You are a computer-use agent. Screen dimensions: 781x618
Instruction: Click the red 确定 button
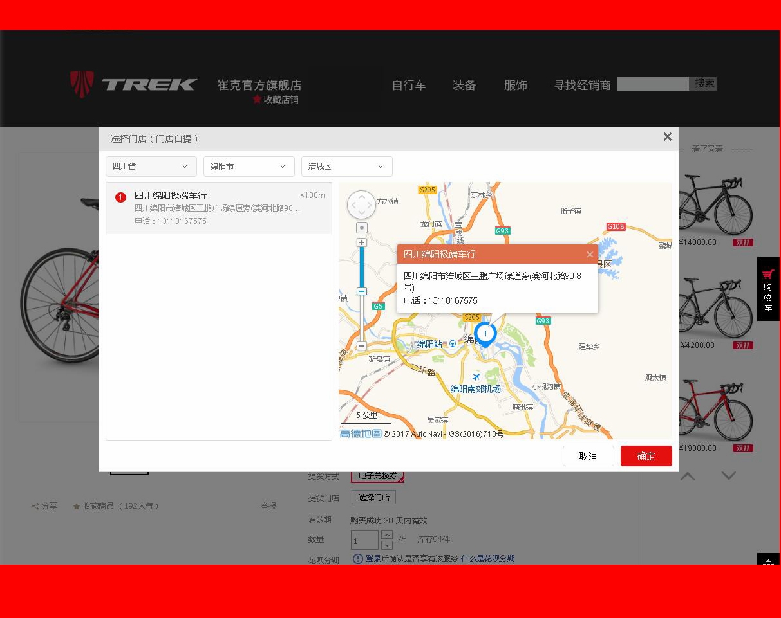[646, 456]
